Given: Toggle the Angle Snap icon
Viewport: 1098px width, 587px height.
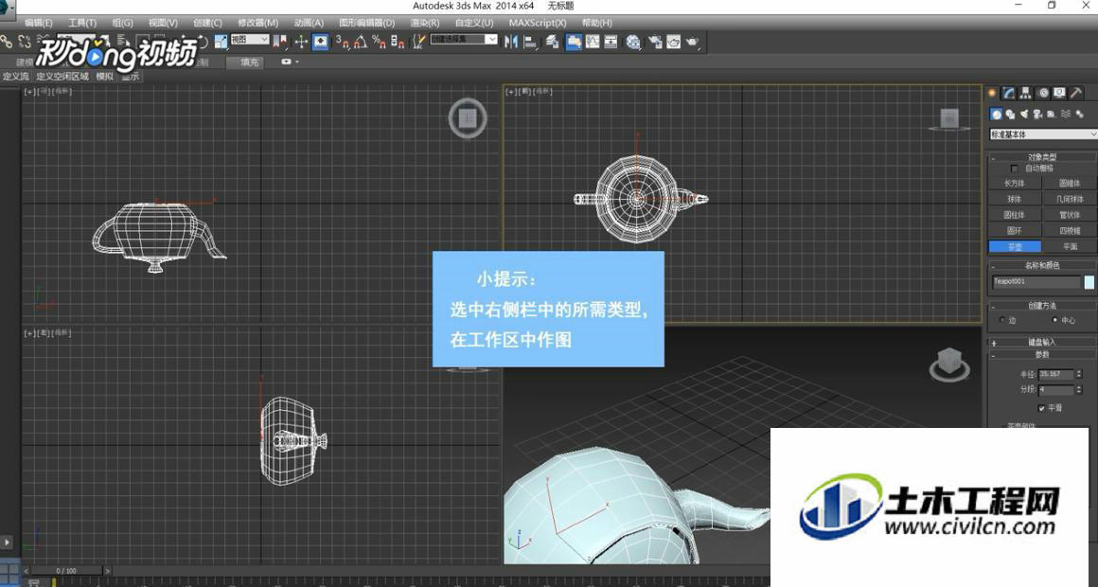Looking at the screenshot, I should click(x=361, y=42).
